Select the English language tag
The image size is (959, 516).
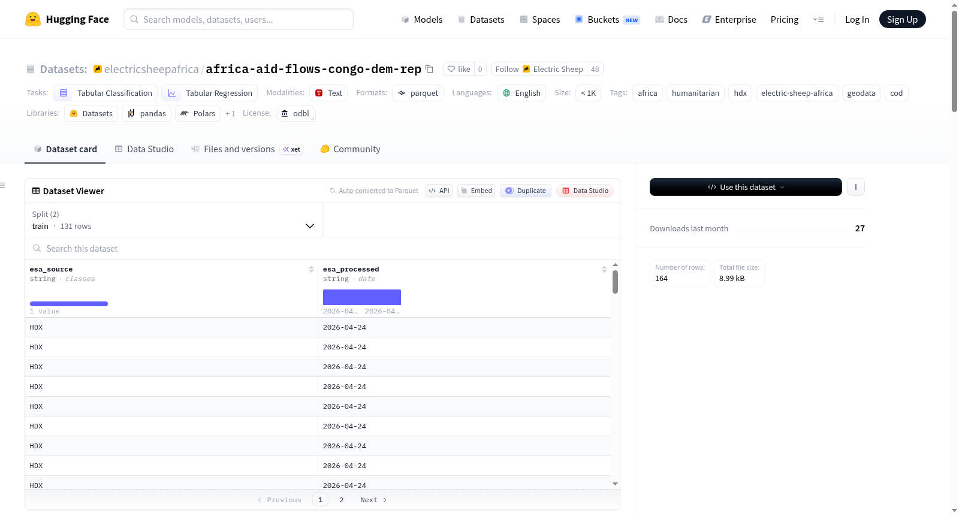tap(521, 93)
